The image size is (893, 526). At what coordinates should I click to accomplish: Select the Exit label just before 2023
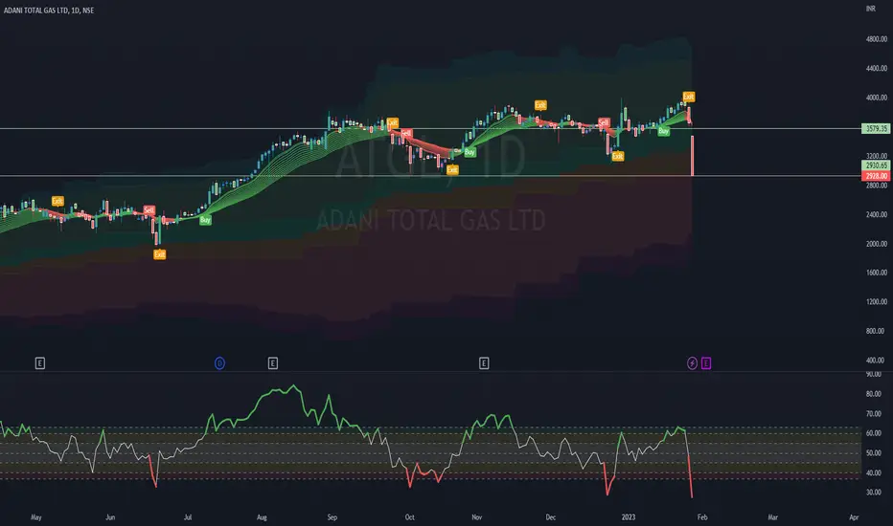pos(617,156)
